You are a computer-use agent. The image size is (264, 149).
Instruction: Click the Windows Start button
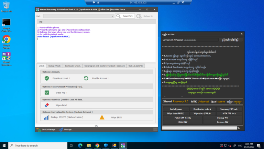tap(4, 146)
